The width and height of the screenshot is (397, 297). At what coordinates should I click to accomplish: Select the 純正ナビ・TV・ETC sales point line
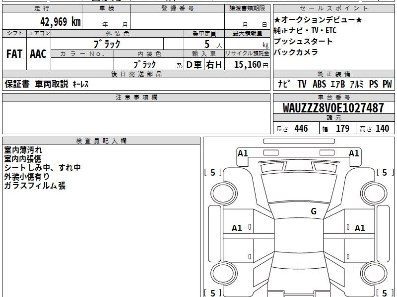pos(305,31)
